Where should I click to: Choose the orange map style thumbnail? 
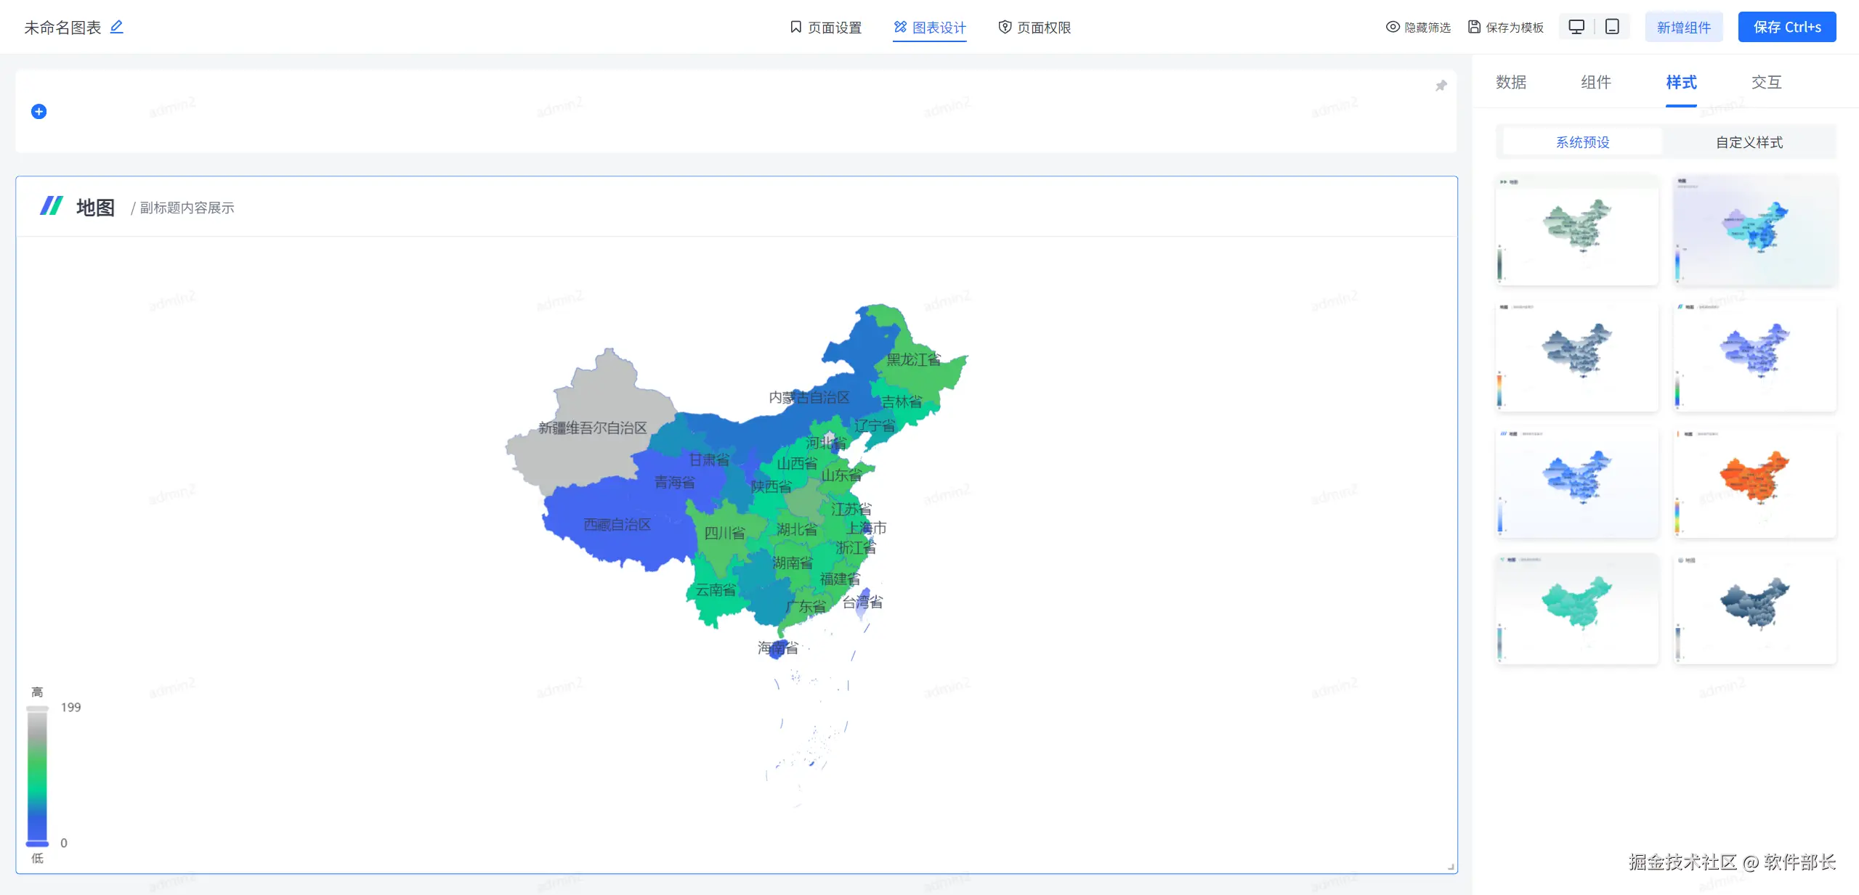(x=1754, y=483)
